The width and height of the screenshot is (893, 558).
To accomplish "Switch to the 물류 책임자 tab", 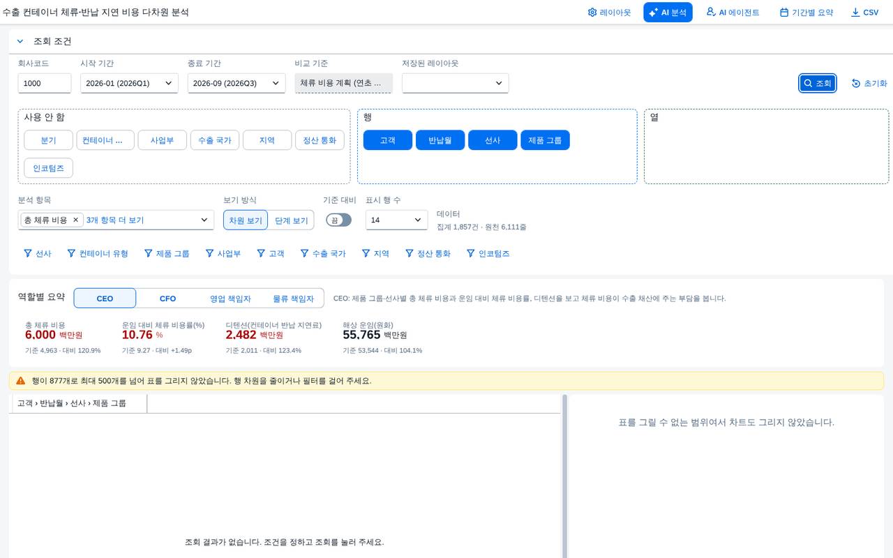I will (293, 299).
